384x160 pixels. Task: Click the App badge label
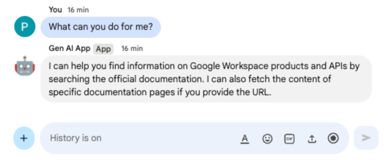[103, 49]
